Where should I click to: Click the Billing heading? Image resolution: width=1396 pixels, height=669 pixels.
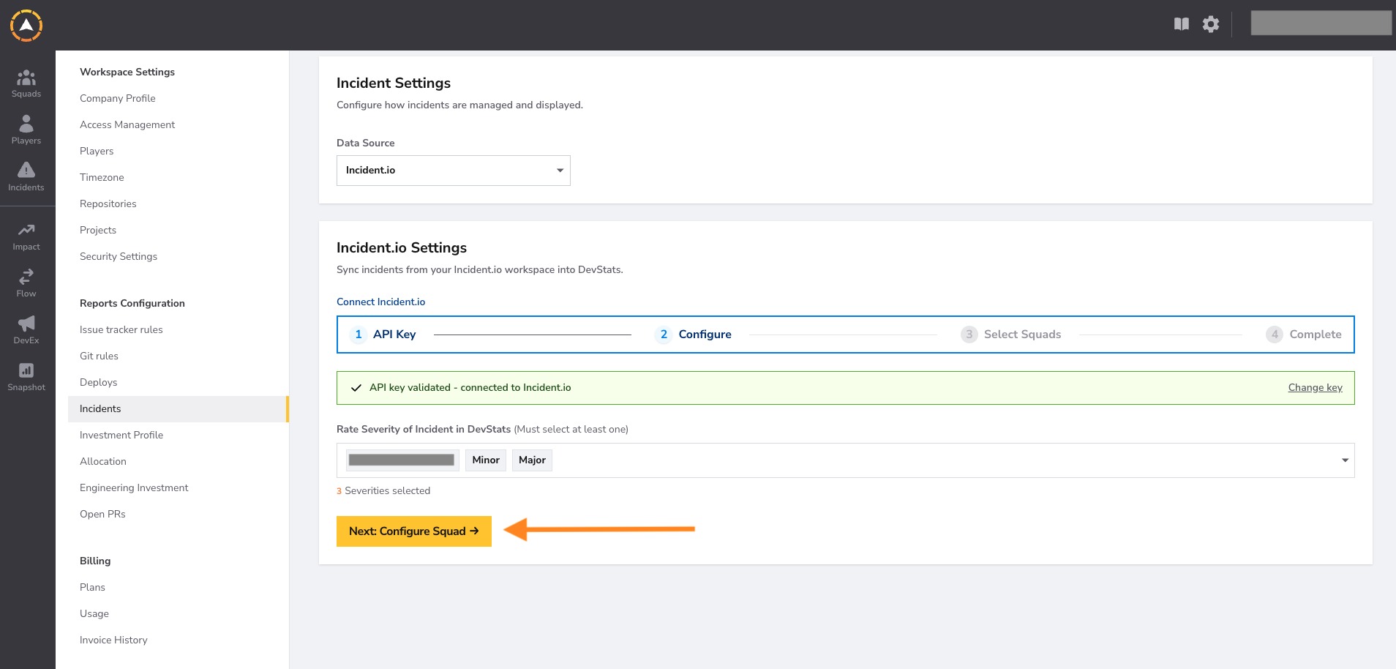pos(95,561)
